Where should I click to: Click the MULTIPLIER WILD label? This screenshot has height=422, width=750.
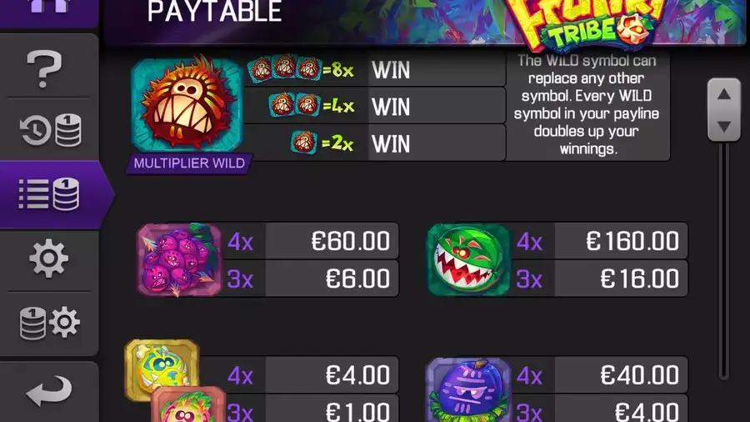(189, 163)
